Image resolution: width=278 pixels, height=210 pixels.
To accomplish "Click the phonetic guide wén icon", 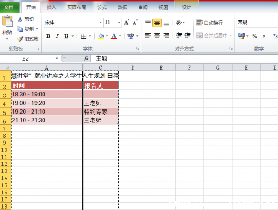I will click(131, 36).
